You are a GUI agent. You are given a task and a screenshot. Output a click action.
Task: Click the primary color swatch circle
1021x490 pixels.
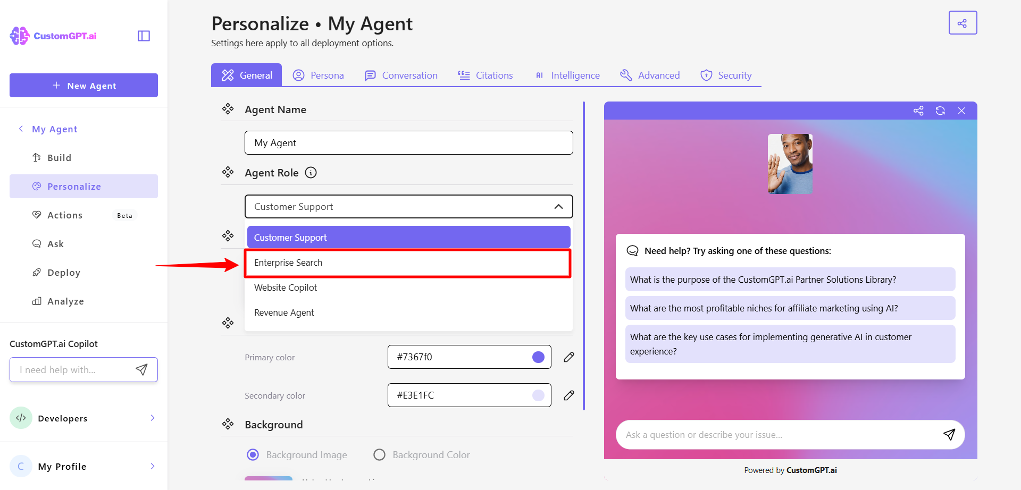pyautogui.click(x=538, y=357)
